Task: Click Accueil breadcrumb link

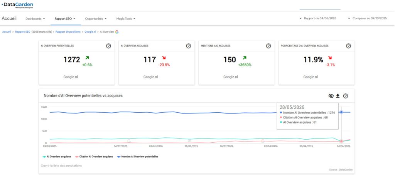Action: pos(7,32)
